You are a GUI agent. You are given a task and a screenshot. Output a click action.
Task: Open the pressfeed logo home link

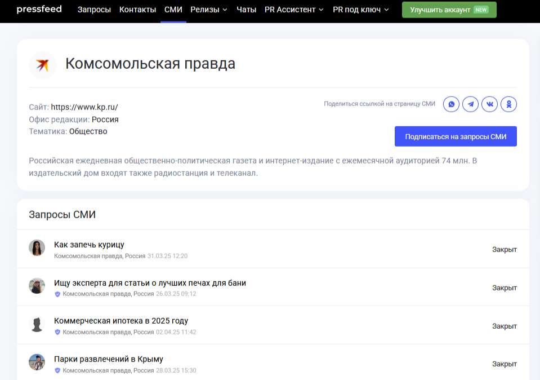tap(39, 10)
